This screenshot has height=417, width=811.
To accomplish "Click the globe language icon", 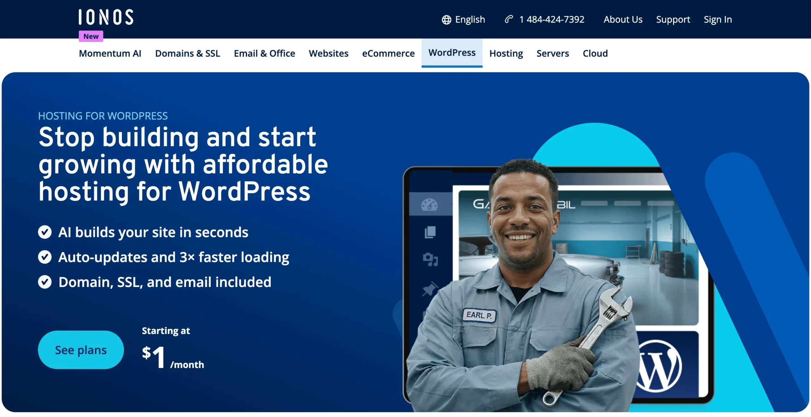I will (446, 20).
